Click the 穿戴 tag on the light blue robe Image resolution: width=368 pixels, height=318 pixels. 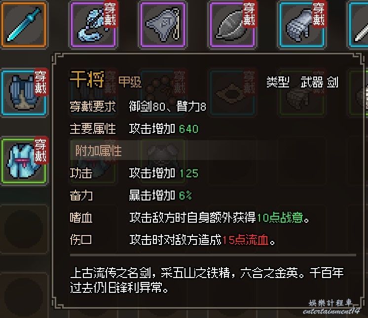pos(40,151)
